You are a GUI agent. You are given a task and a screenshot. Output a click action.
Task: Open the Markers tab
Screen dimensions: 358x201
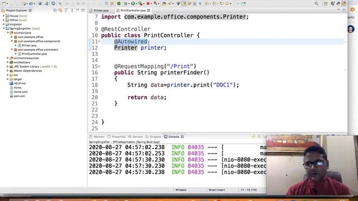(x=97, y=137)
